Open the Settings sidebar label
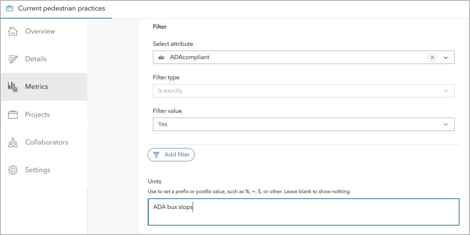The height and width of the screenshot is (235, 470). 38,170
